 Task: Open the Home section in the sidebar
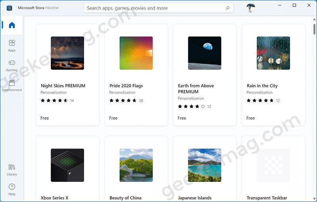click(12, 25)
